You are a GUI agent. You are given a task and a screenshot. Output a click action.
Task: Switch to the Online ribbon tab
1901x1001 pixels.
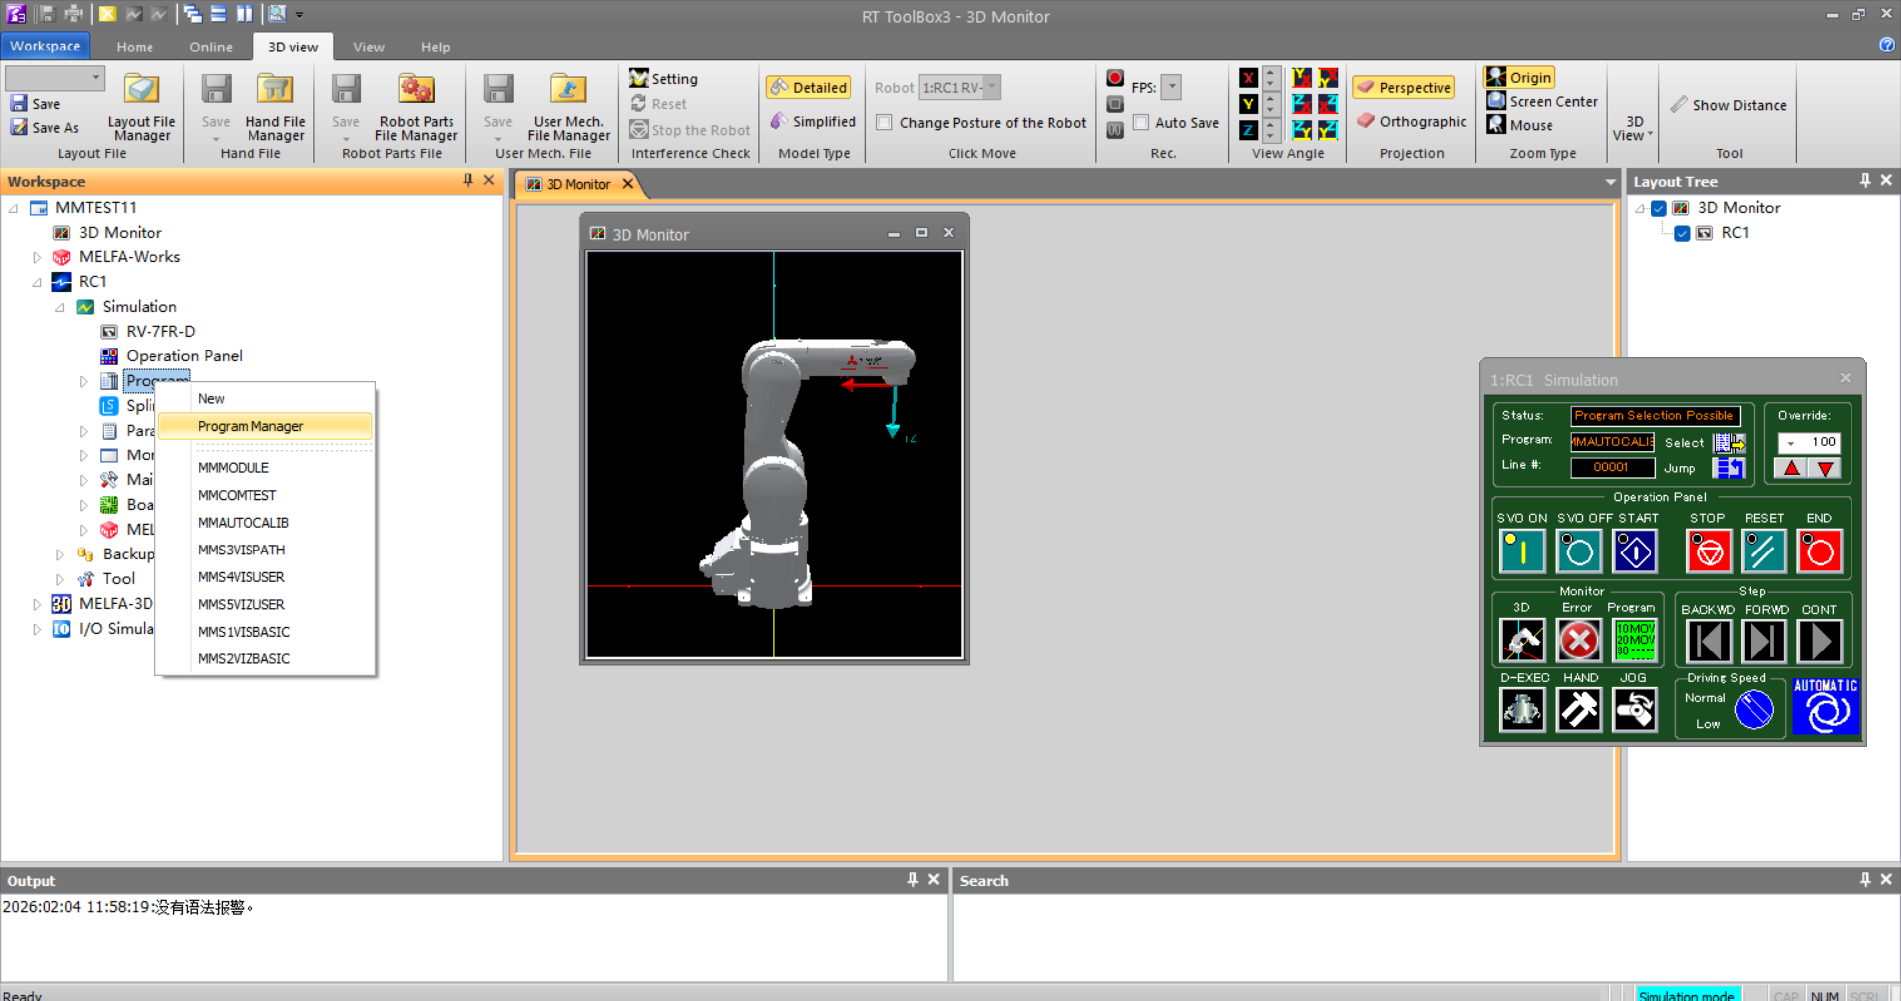(x=211, y=47)
